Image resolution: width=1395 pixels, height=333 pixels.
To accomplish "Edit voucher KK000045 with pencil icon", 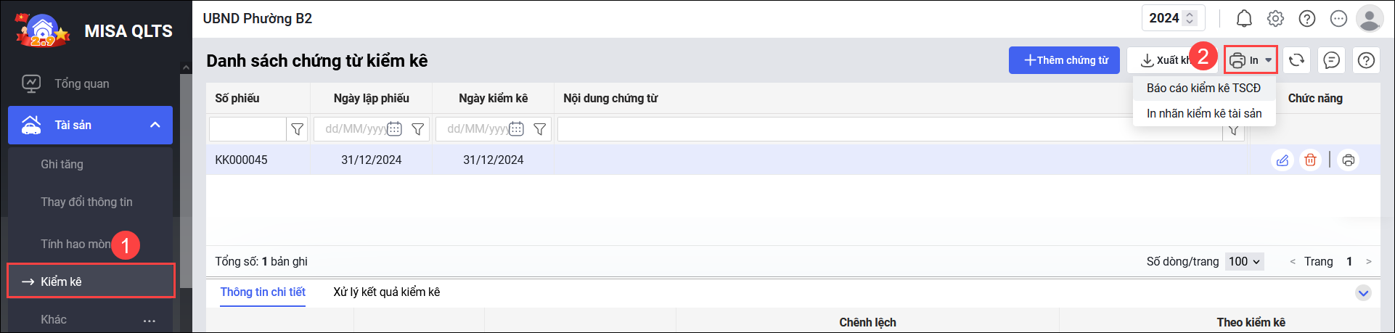I will [1282, 160].
